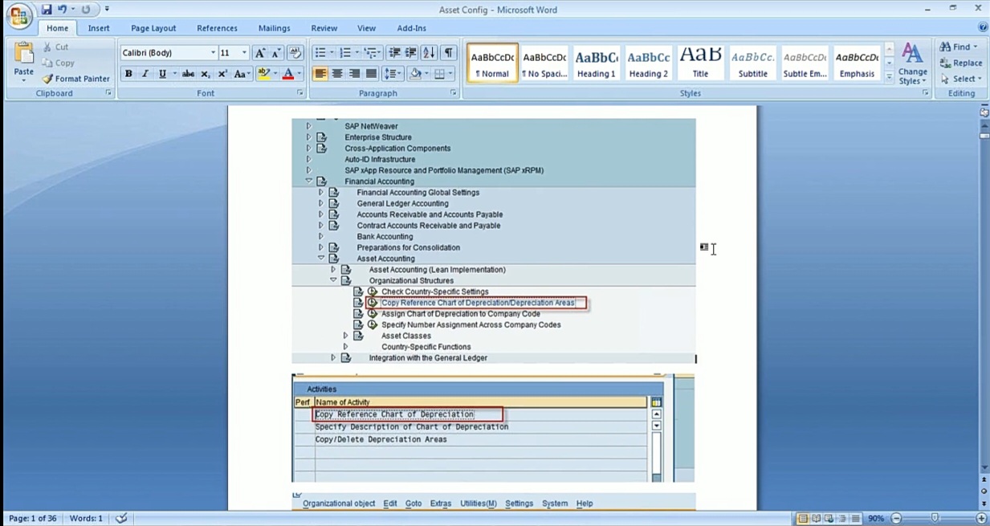The width and height of the screenshot is (990, 526).
Task: Toggle strikethrough formatting
Action: pos(188,74)
